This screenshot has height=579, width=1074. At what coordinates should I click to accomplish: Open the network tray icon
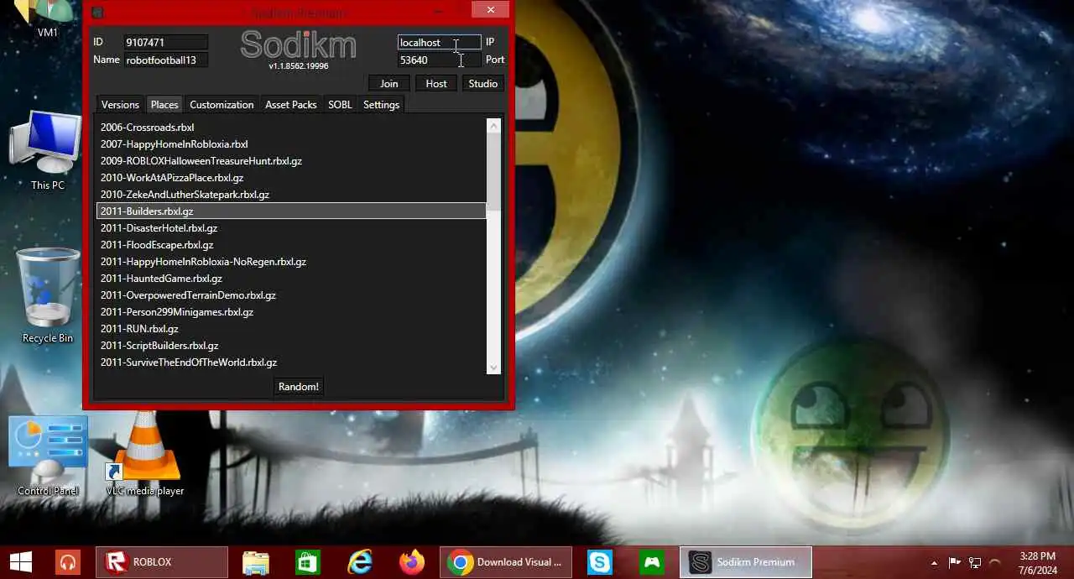[975, 563]
